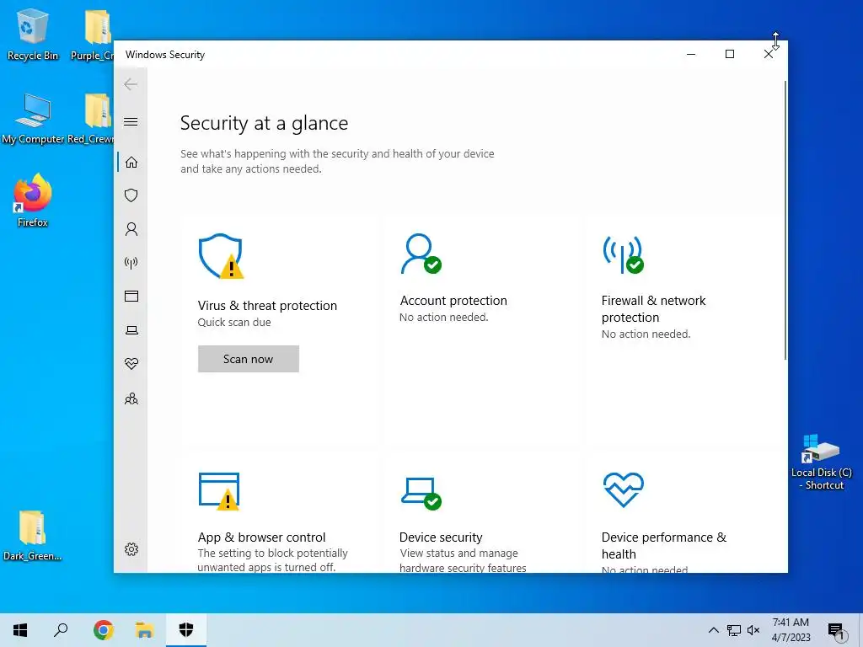Screen dimensions: 863x647
Task: Maximize the Windows Security window
Action: coord(730,54)
